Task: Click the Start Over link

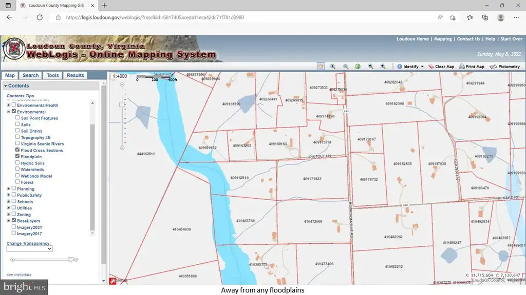Action: click(511, 39)
